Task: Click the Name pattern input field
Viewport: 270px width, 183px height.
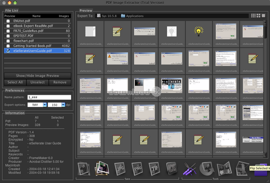Action: coord(49,97)
